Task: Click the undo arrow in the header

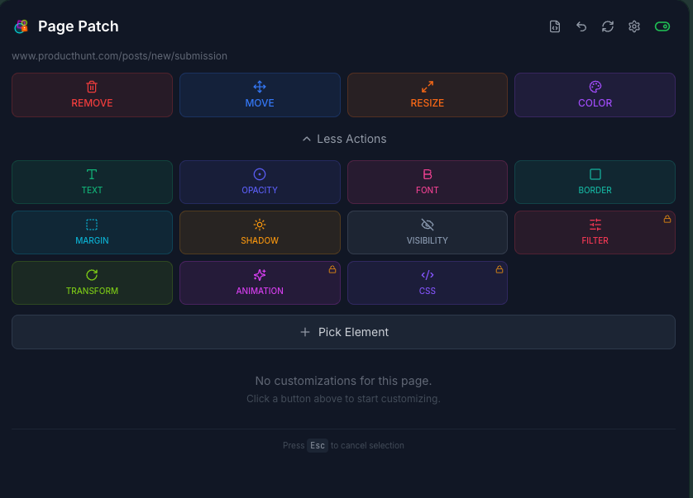Action: point(581,26)
